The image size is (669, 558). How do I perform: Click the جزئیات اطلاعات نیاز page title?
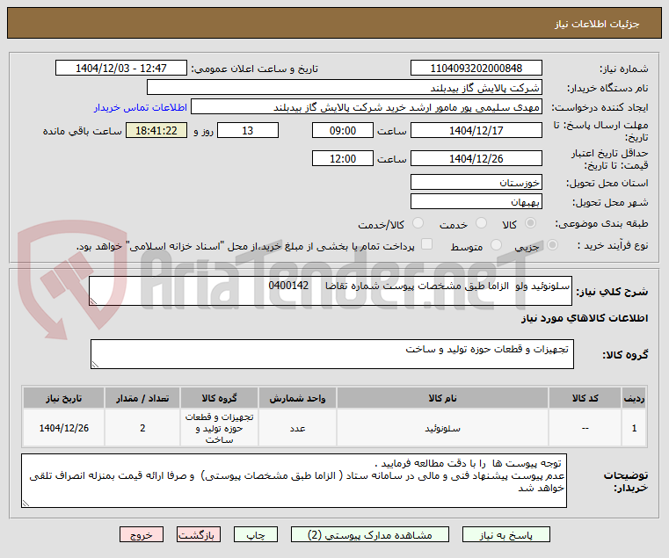(597, 24)
